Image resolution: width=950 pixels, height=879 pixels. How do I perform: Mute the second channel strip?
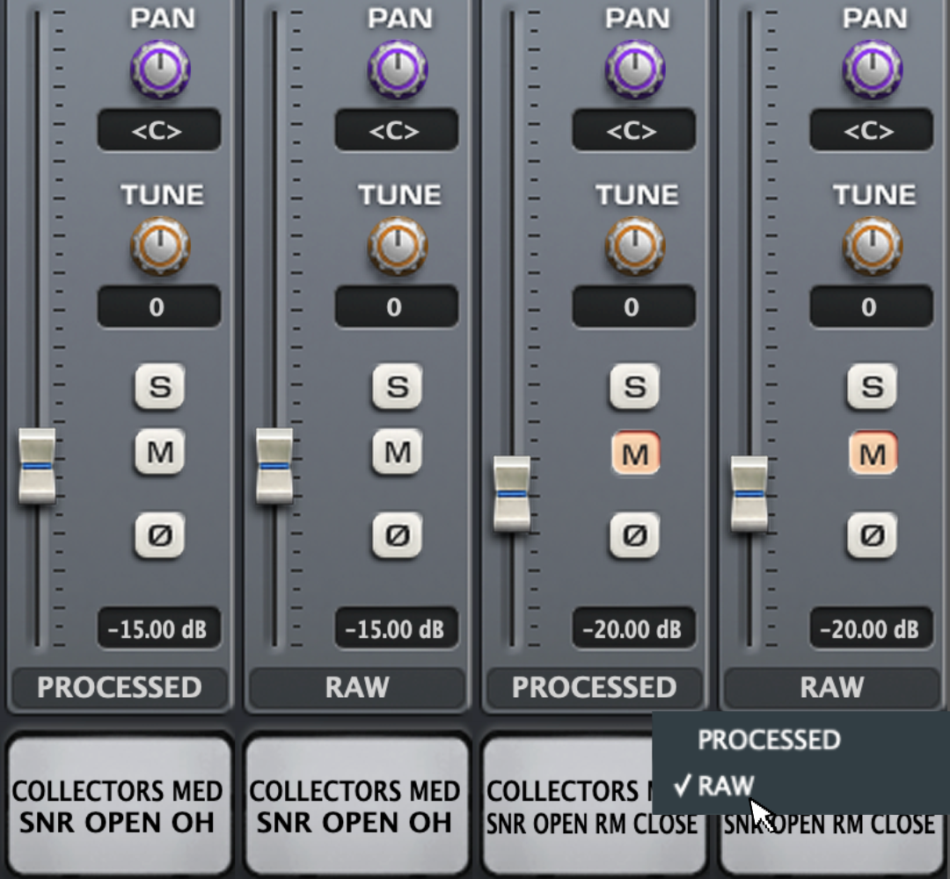click(x=397, y=453)
